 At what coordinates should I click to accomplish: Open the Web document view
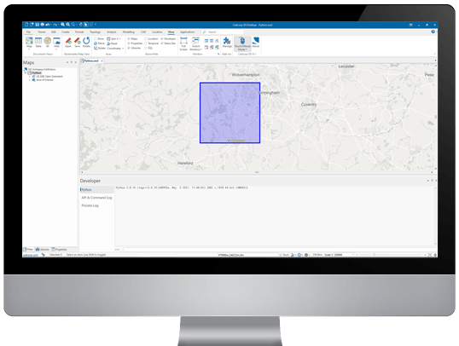pyautogui.click(x=56, y=43)
